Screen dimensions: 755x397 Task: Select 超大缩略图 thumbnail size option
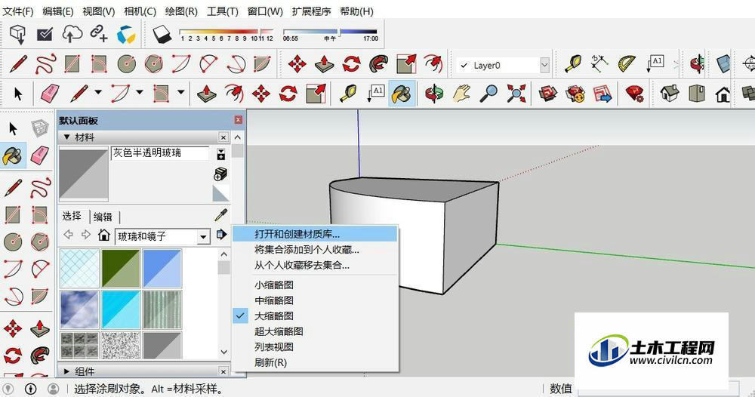click(x=279, y=331)
